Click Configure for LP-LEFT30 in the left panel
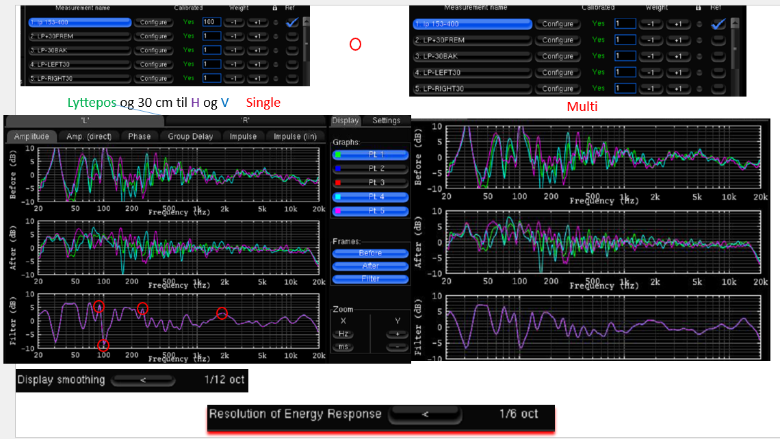The height and width of the screenshot is (439, 780). point(153,64)
